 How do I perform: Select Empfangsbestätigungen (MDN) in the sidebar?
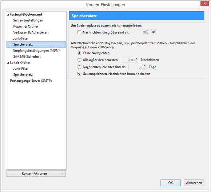click(x=36, y=50)
